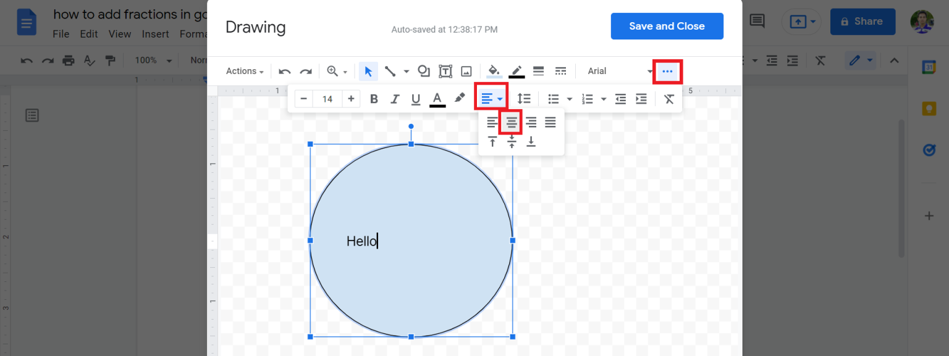Click Spell check icon in Docs toolbar
This screenshot has height=356, width=949.
coord(89,60)
